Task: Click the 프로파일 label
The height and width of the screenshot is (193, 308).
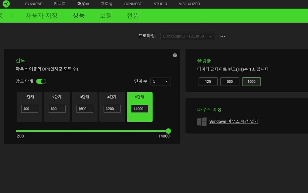Action: click(146, 36)
